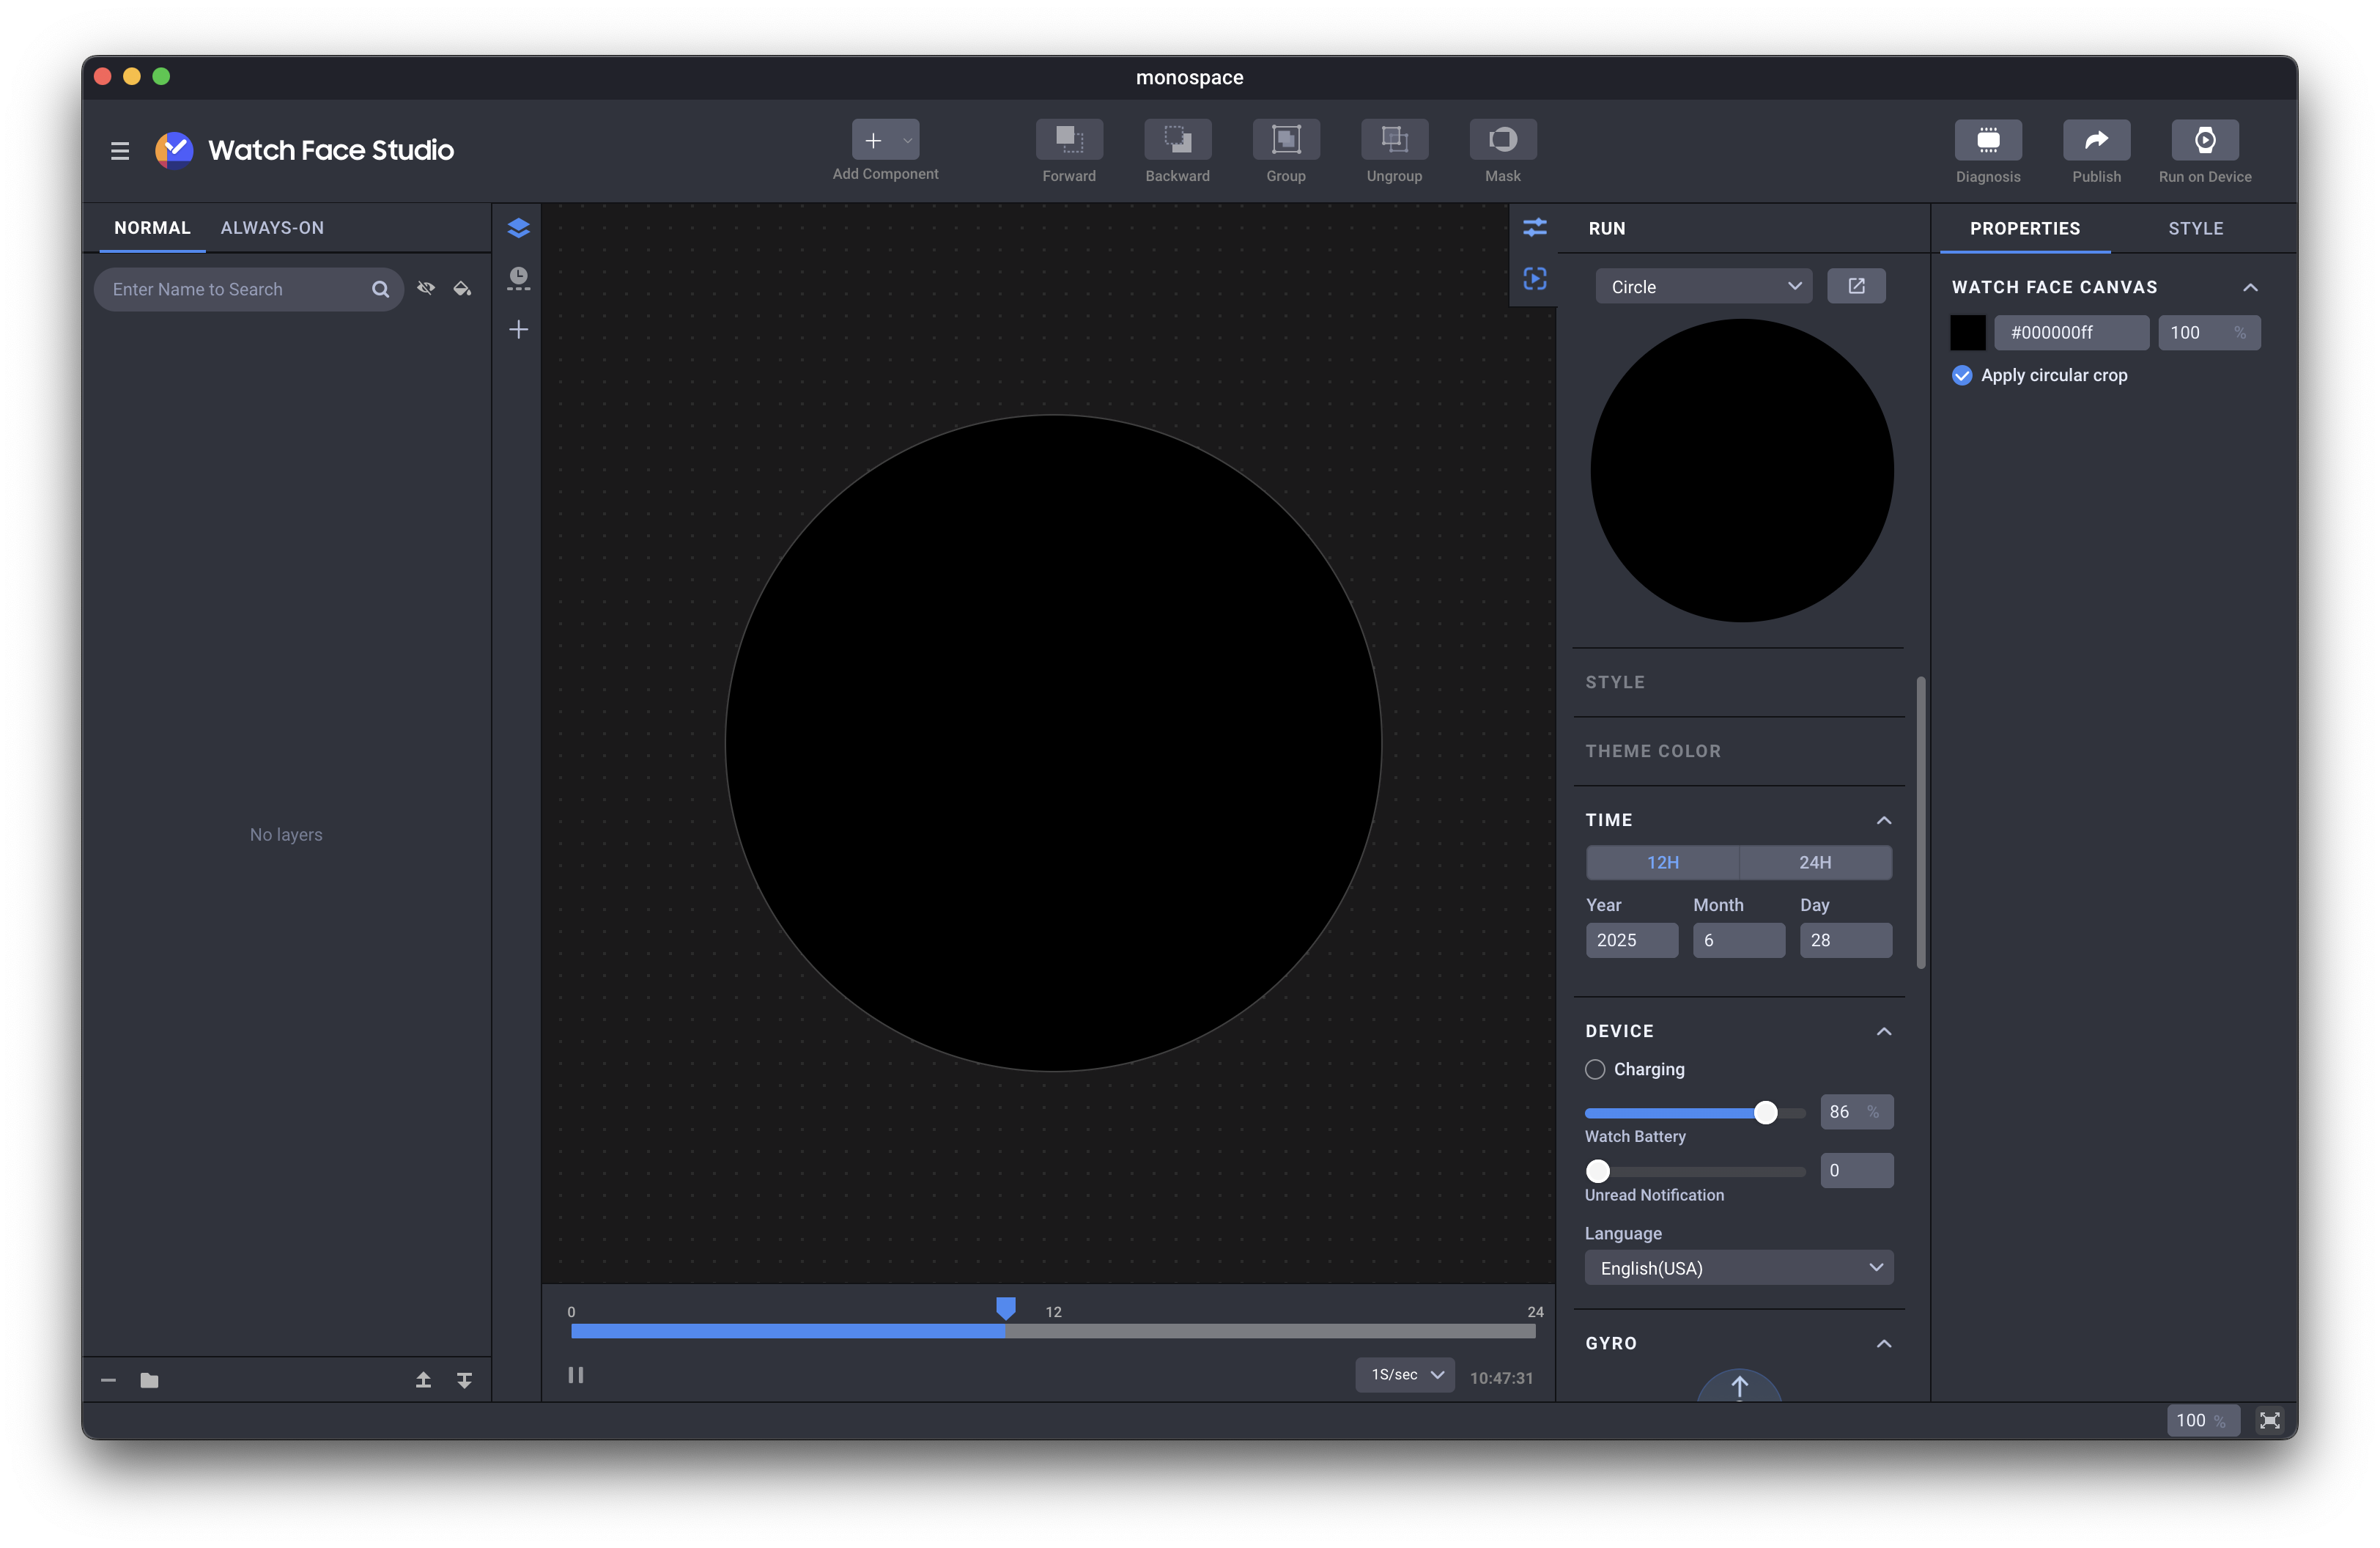Screen dimensions: 2380x1548
Task: Click the Mask tool icon
Action: point(1502,140)
